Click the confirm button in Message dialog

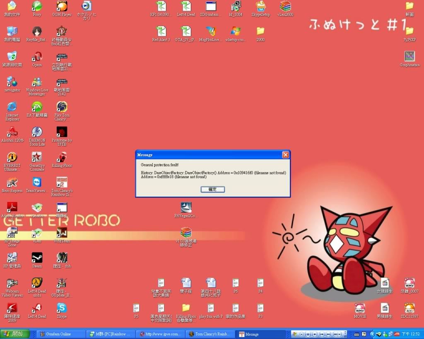pos(212,189)
